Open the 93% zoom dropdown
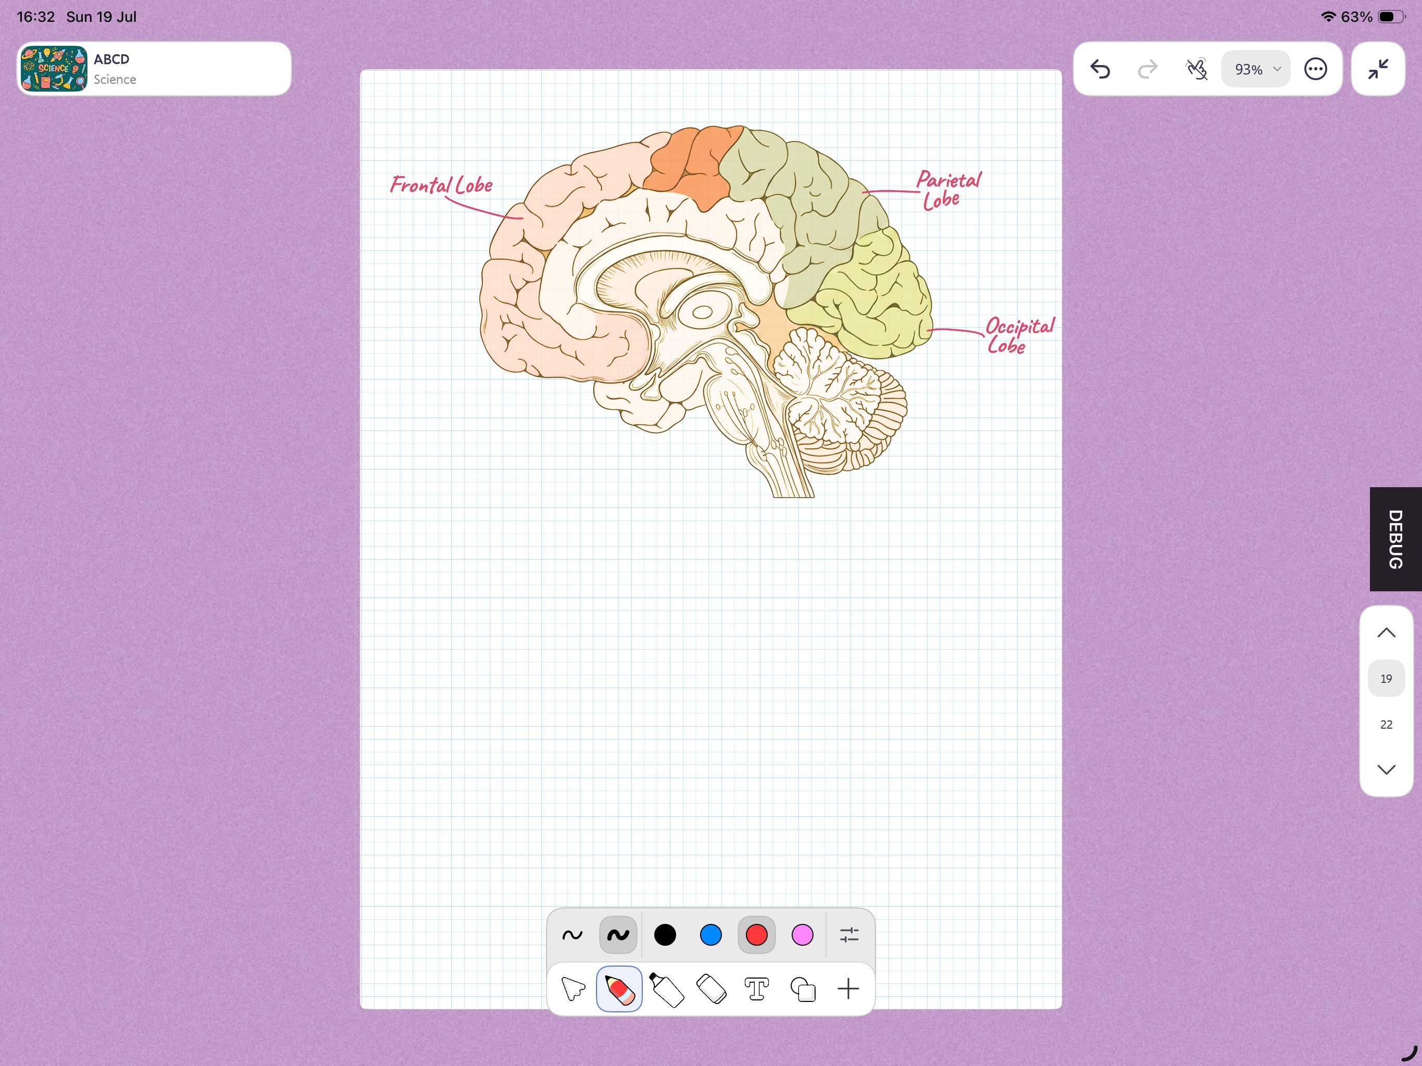This screenshot has width=1422, height=1066. pyautogui.click(x=1255, y=69)
